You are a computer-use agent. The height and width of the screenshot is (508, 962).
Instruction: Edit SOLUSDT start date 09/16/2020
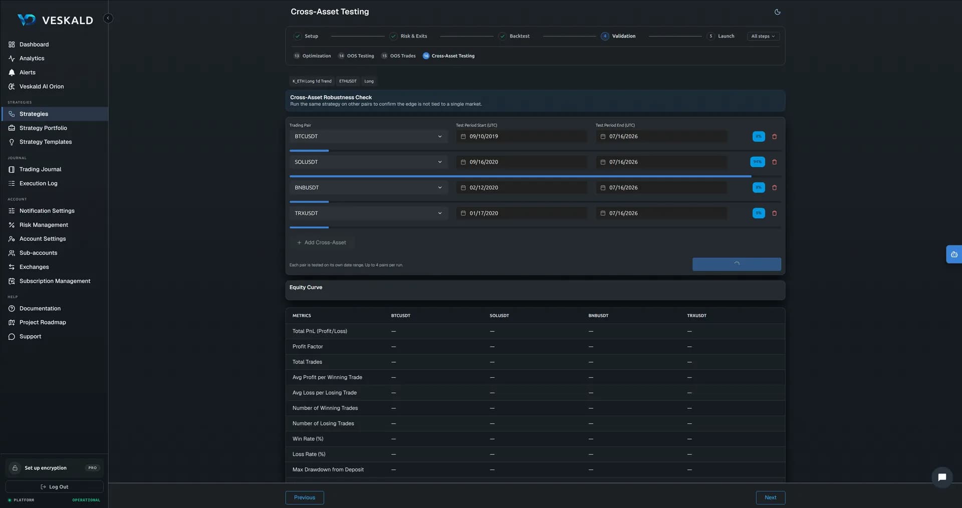pyautogui.click(x=521, y=162)
